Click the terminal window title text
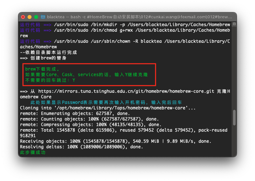The image size is (255, 181). coord(139,17)
